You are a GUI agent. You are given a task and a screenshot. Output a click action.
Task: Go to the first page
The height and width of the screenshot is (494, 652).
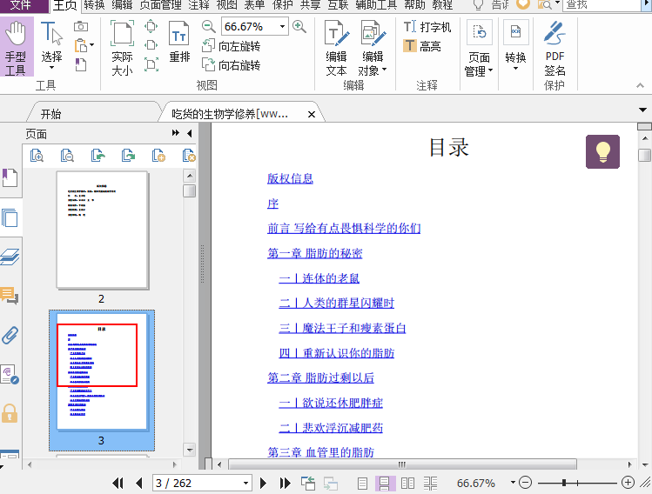tap(118, 484)
